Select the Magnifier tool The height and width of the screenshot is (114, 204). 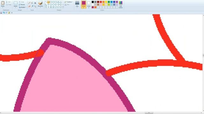click(35, 6)
